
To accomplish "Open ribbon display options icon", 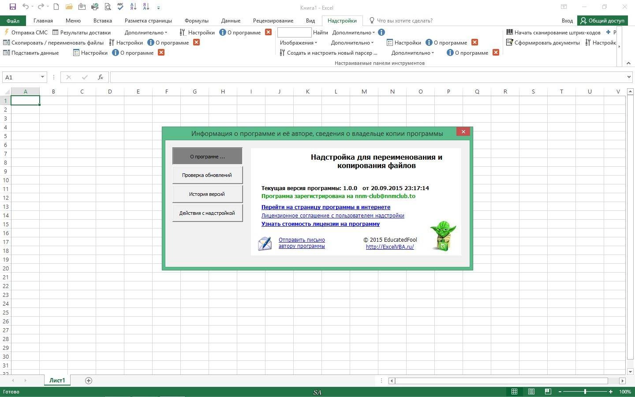I will tap(564, 7).
